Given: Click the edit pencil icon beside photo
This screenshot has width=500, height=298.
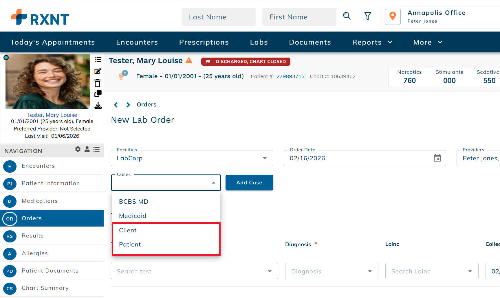Looking at the screenshot, I should point(98,71).
